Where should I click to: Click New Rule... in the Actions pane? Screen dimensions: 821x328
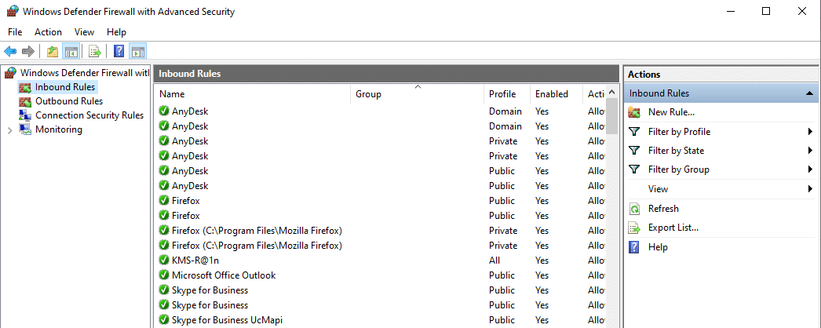tap(671, 112)
